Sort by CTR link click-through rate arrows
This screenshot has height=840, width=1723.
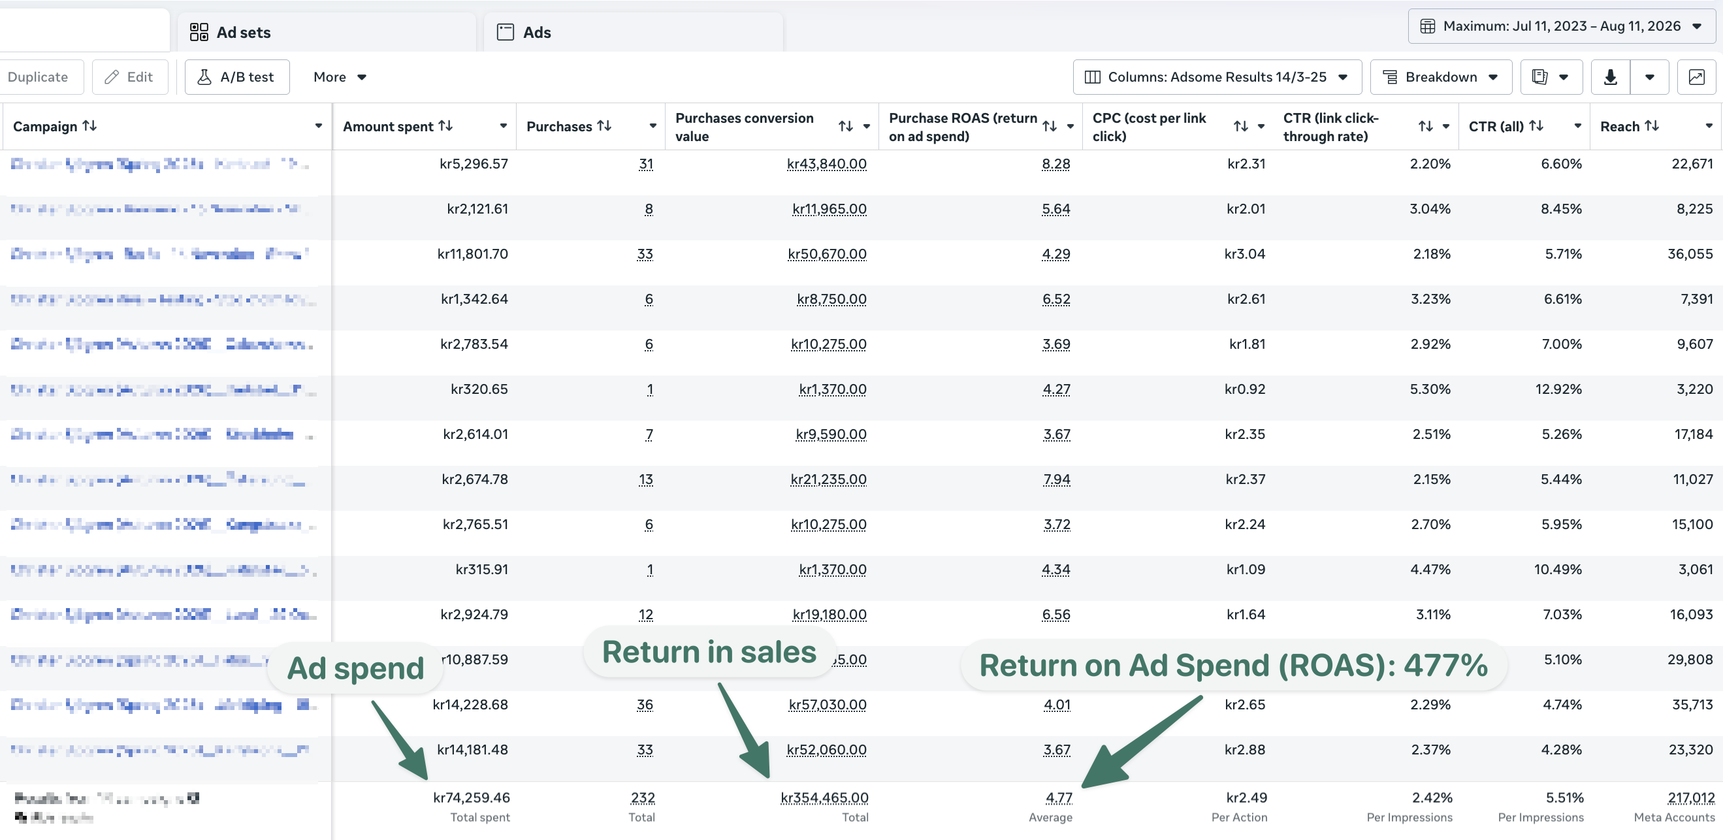tap(1425, 127)
